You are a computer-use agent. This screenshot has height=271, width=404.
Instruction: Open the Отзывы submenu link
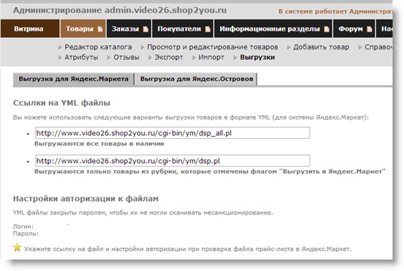coord(127,57)
